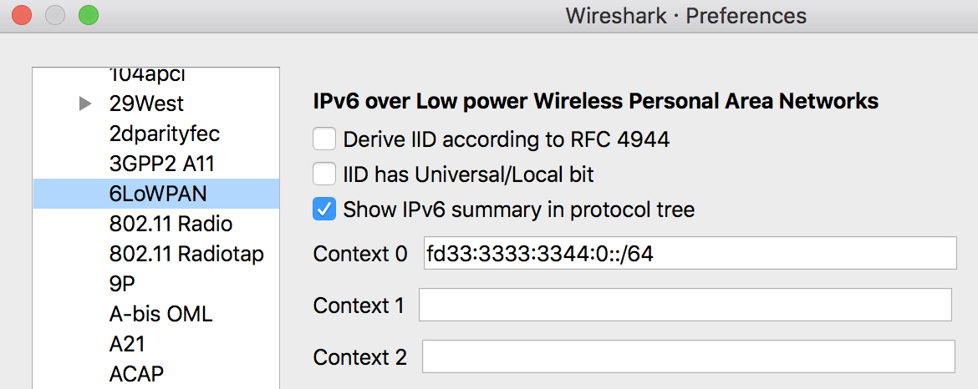Click the Context 1 text field

[685, 306]
